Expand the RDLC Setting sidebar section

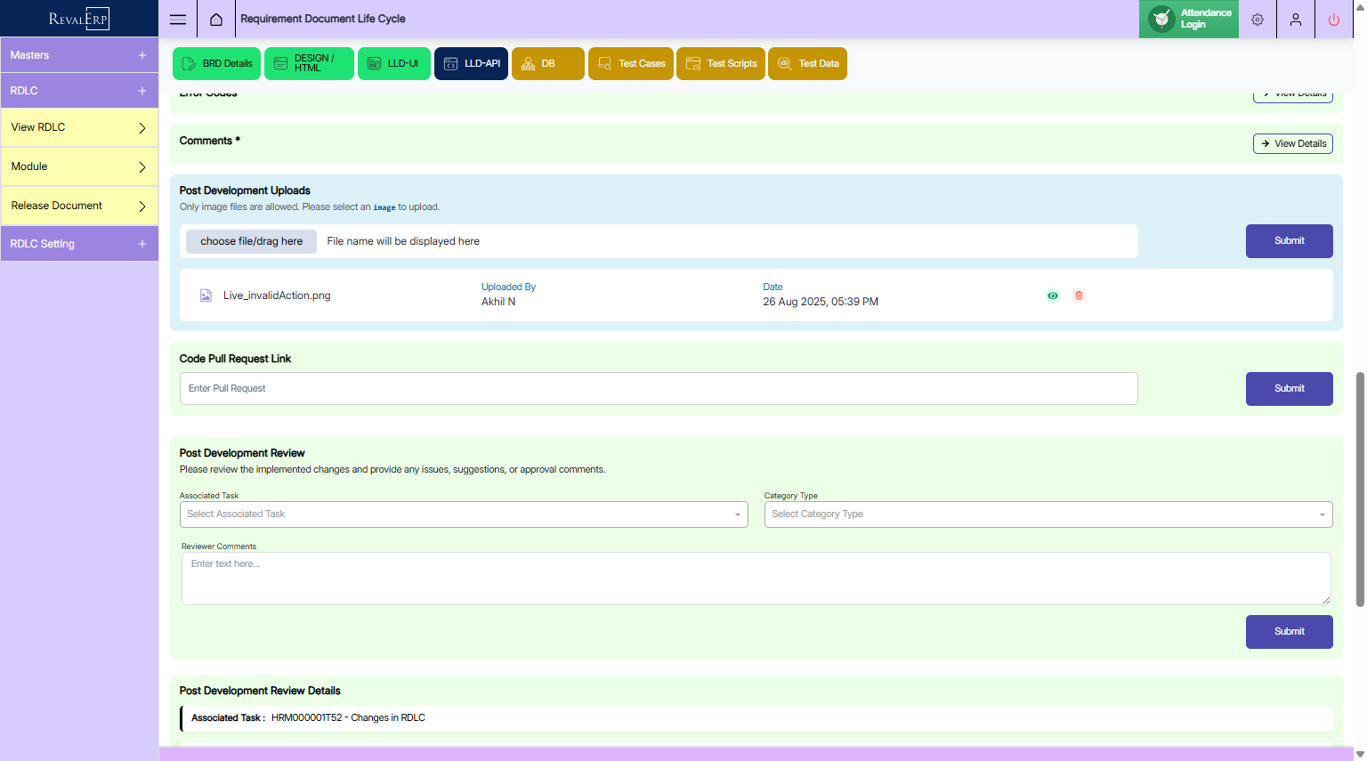(x=78, y=244)
